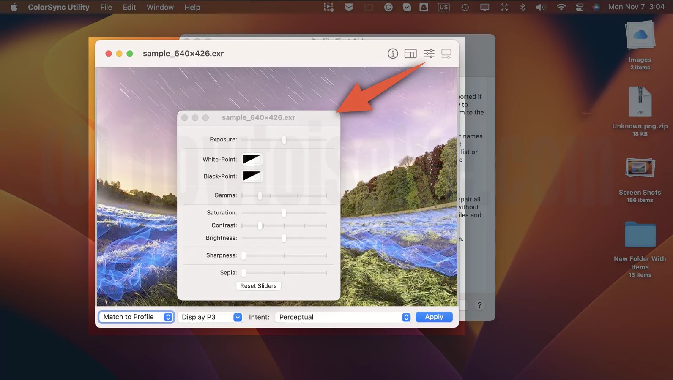Open the Display P3 profile dropdown
Screen dimensions: 673x380
click(x=210, y=317)
